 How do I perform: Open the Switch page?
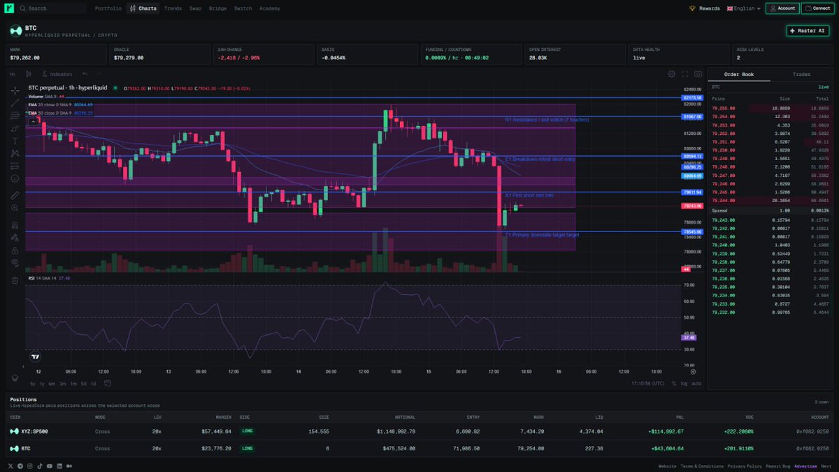tap(243, 8)
